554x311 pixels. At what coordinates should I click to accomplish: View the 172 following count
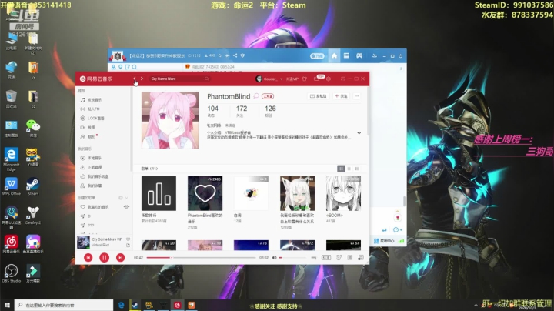pyautogui.click(x=242, y=111)
